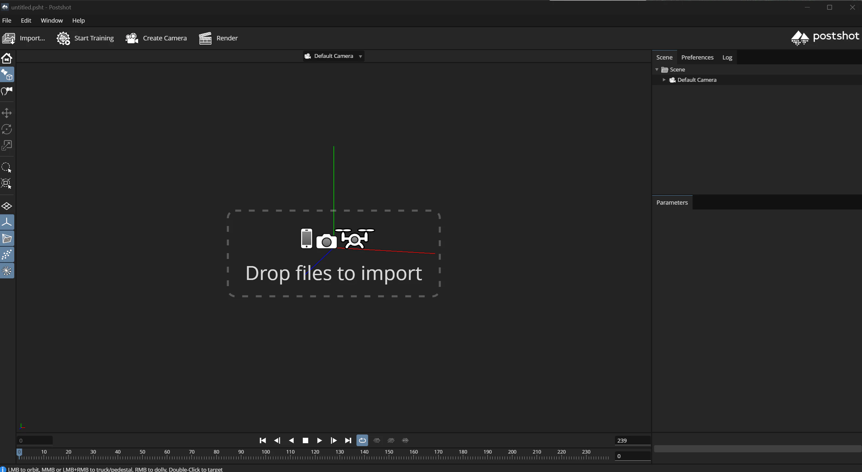Viewport: 862px width, 472px height.
Task: Select the first-person fly camera tool
Action: (7, 91)
